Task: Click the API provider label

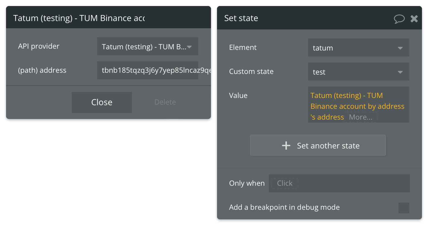Action: pos(39,46)
